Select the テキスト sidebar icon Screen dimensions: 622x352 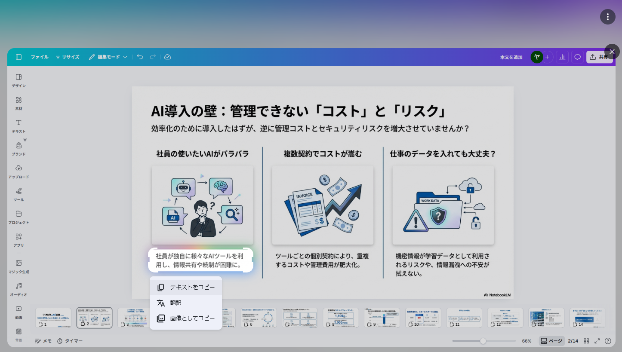point(18,125)
